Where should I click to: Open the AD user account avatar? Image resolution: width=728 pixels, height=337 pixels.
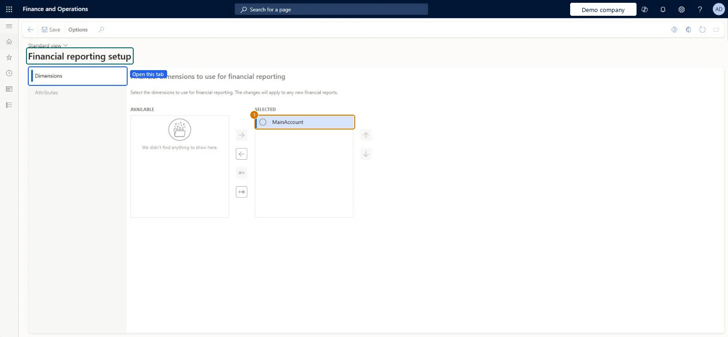[x=718, y=9]
